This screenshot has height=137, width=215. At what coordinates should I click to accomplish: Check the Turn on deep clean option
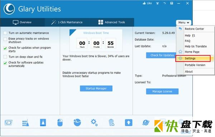click(5, 57)
